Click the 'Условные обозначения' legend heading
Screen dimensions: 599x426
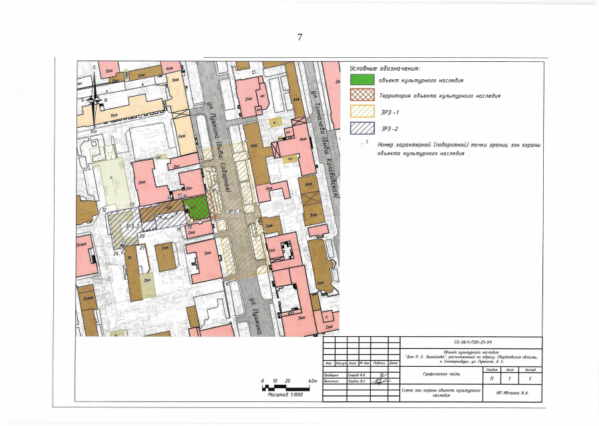coord(385,68)
